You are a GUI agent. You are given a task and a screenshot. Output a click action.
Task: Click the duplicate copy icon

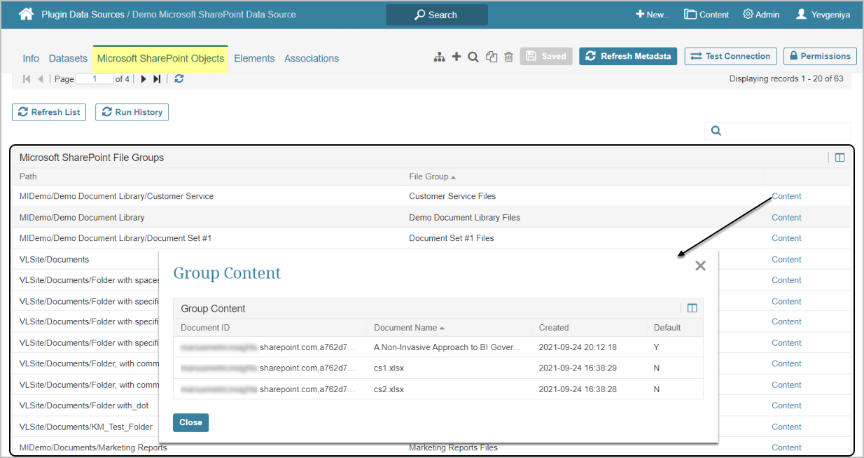492,57
